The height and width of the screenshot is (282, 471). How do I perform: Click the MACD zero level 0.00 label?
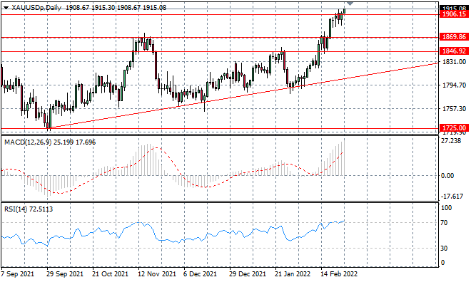(x=447, y=176)
